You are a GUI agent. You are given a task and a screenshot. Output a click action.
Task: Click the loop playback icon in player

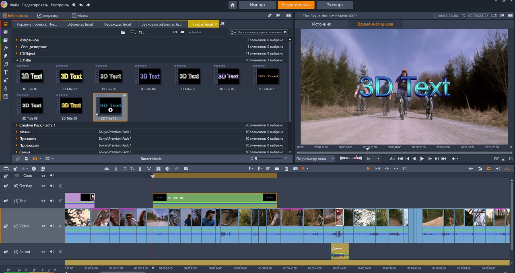coord(392,159)
